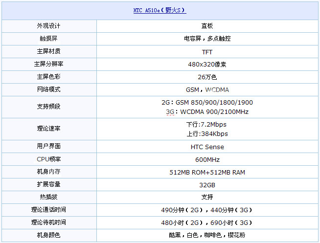Select the 理论通话时间 label
The image size is (320, 243).
pyautogui.click(x=48, y=210)
